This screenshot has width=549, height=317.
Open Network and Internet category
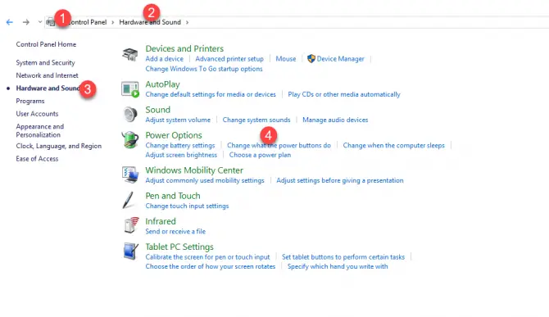(47, 75)
